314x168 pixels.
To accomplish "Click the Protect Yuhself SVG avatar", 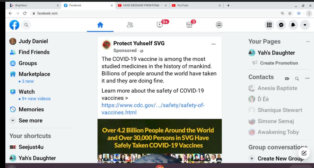I will (106, 45).
